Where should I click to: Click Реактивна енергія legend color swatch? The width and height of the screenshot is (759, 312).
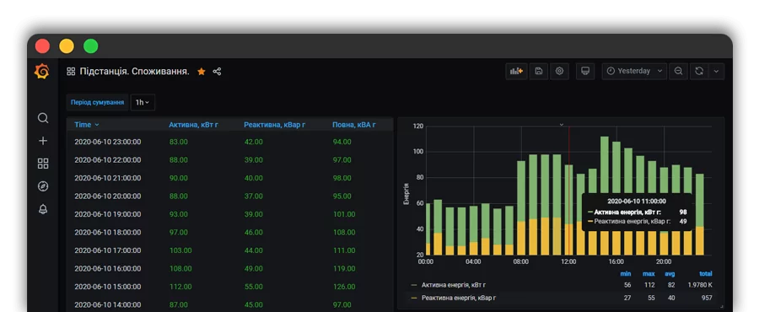pos(414,299)
